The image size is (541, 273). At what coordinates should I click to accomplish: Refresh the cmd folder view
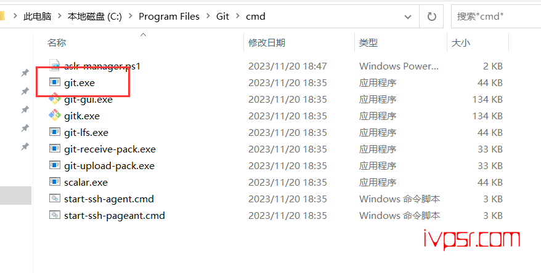(431, 16)
